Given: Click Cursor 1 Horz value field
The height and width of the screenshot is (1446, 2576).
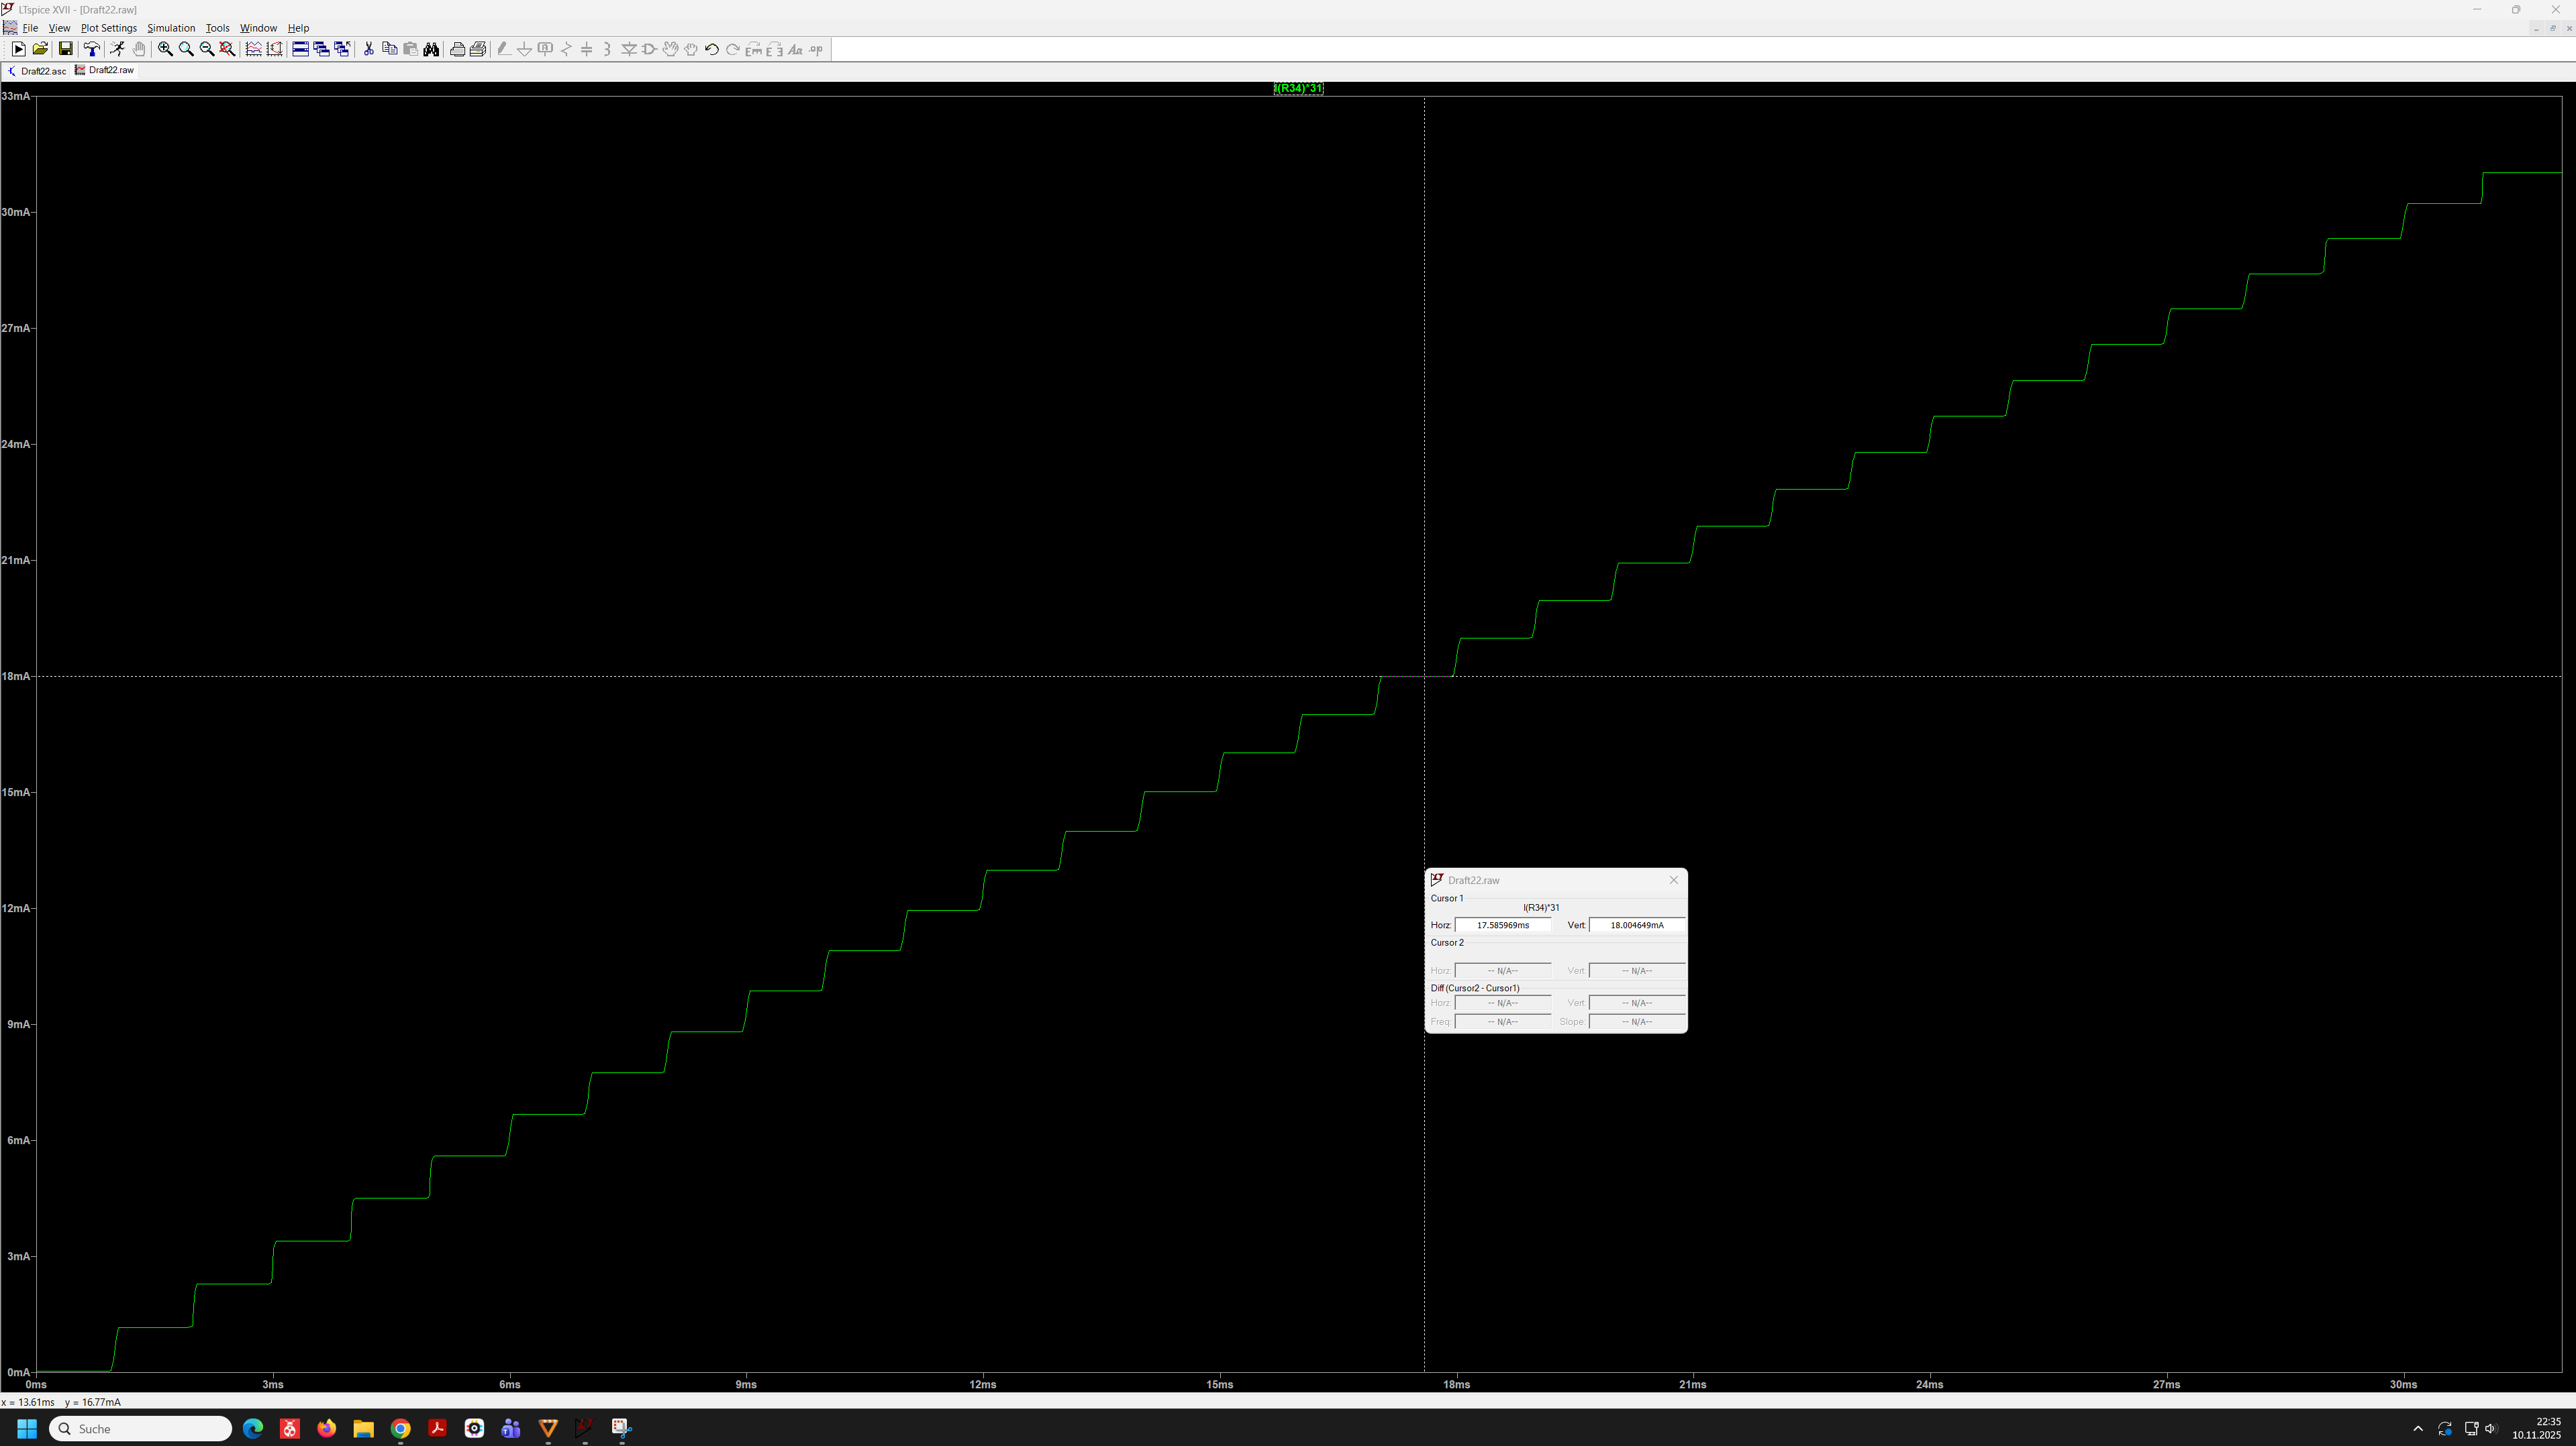Looking at the screenshot, I should tap(1502, 926).
